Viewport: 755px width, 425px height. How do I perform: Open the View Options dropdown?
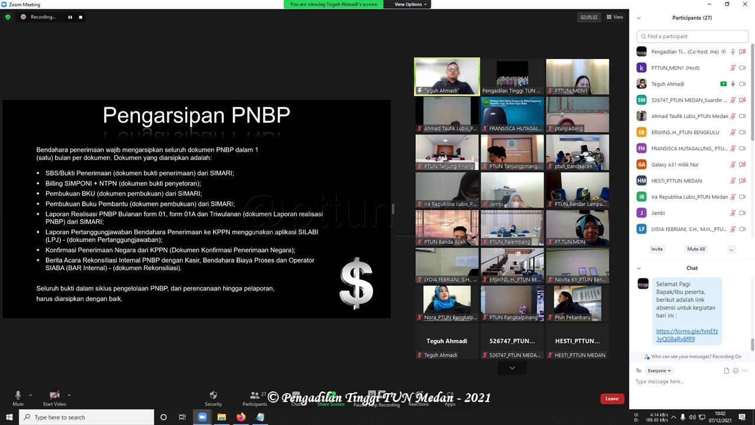tap(411, 4)
